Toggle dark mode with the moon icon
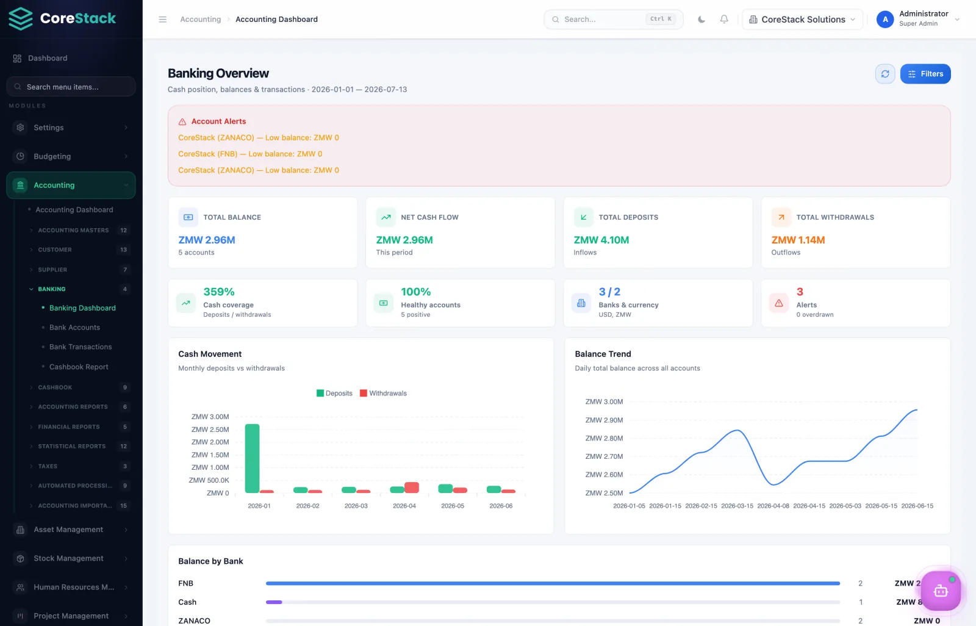The image size is (976, 626). (x=701, y=20)
